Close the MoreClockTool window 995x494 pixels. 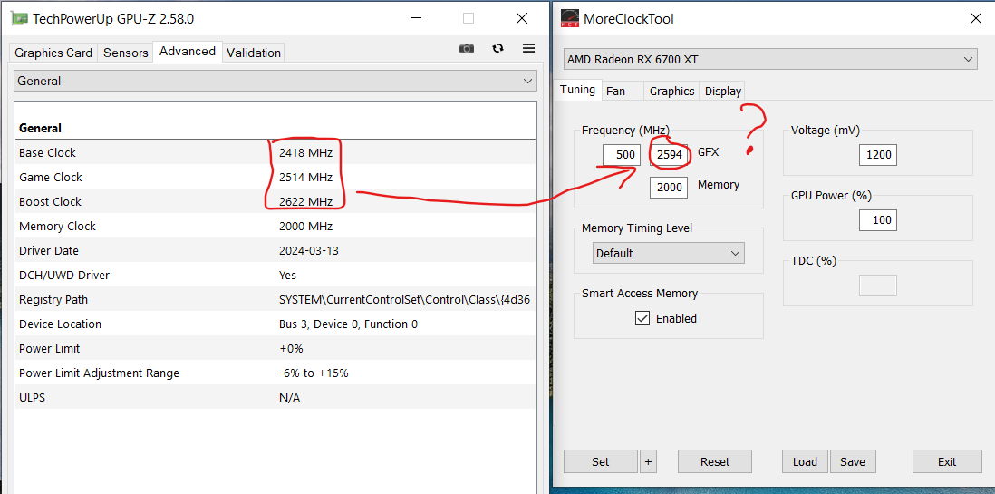(976, 18)
